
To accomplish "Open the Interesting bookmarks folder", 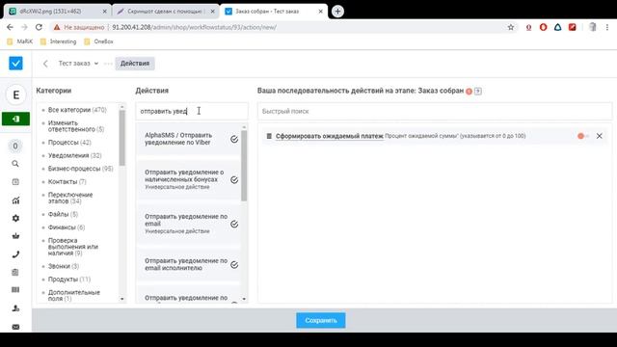I will (x=58, y=41).
